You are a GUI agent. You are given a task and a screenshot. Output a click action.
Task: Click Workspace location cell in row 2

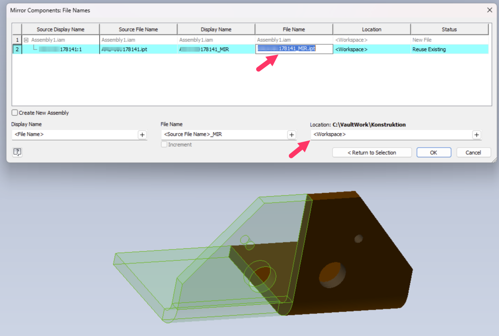[372, 49]
